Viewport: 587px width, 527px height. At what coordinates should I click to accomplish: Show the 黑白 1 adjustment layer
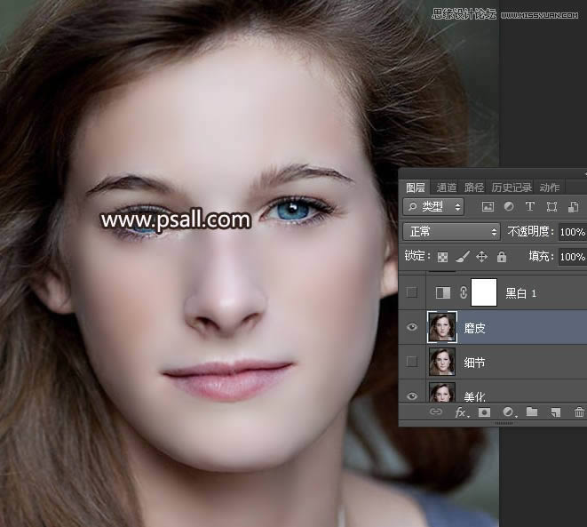[x=412, y=292]
